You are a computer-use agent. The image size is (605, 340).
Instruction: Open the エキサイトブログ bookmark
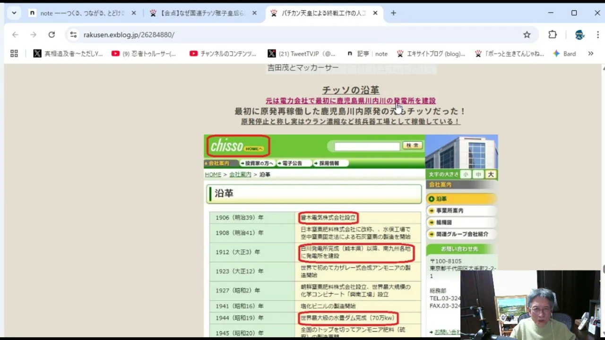click(431, 54)
